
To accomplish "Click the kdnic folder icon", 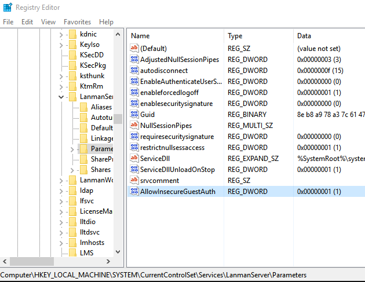I will coord(72,34).
